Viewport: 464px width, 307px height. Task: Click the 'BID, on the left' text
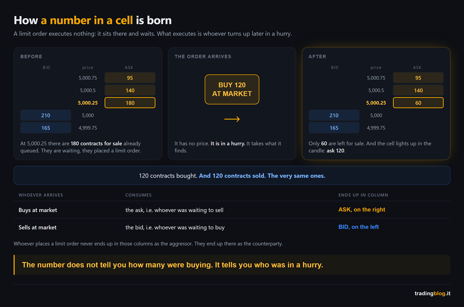pyautogui.click(x=358, y=227)
